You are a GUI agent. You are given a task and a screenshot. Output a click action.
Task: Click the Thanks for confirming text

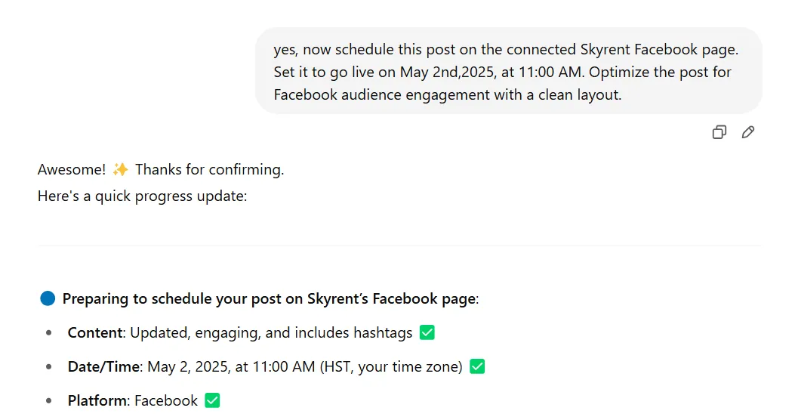click(x=209, y=169)
